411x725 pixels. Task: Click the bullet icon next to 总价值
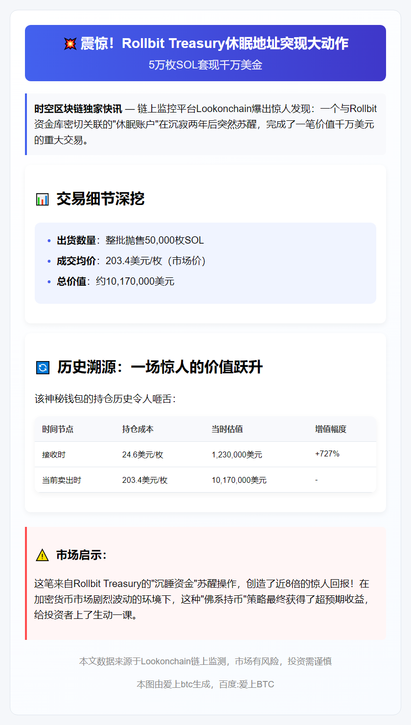click(48, 281)
